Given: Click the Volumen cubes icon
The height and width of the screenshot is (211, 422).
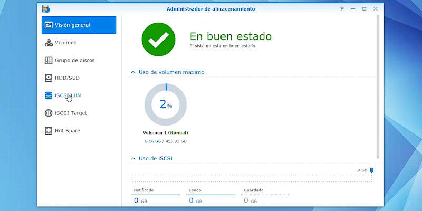Looking at the screenshot, I should point(49,43).
